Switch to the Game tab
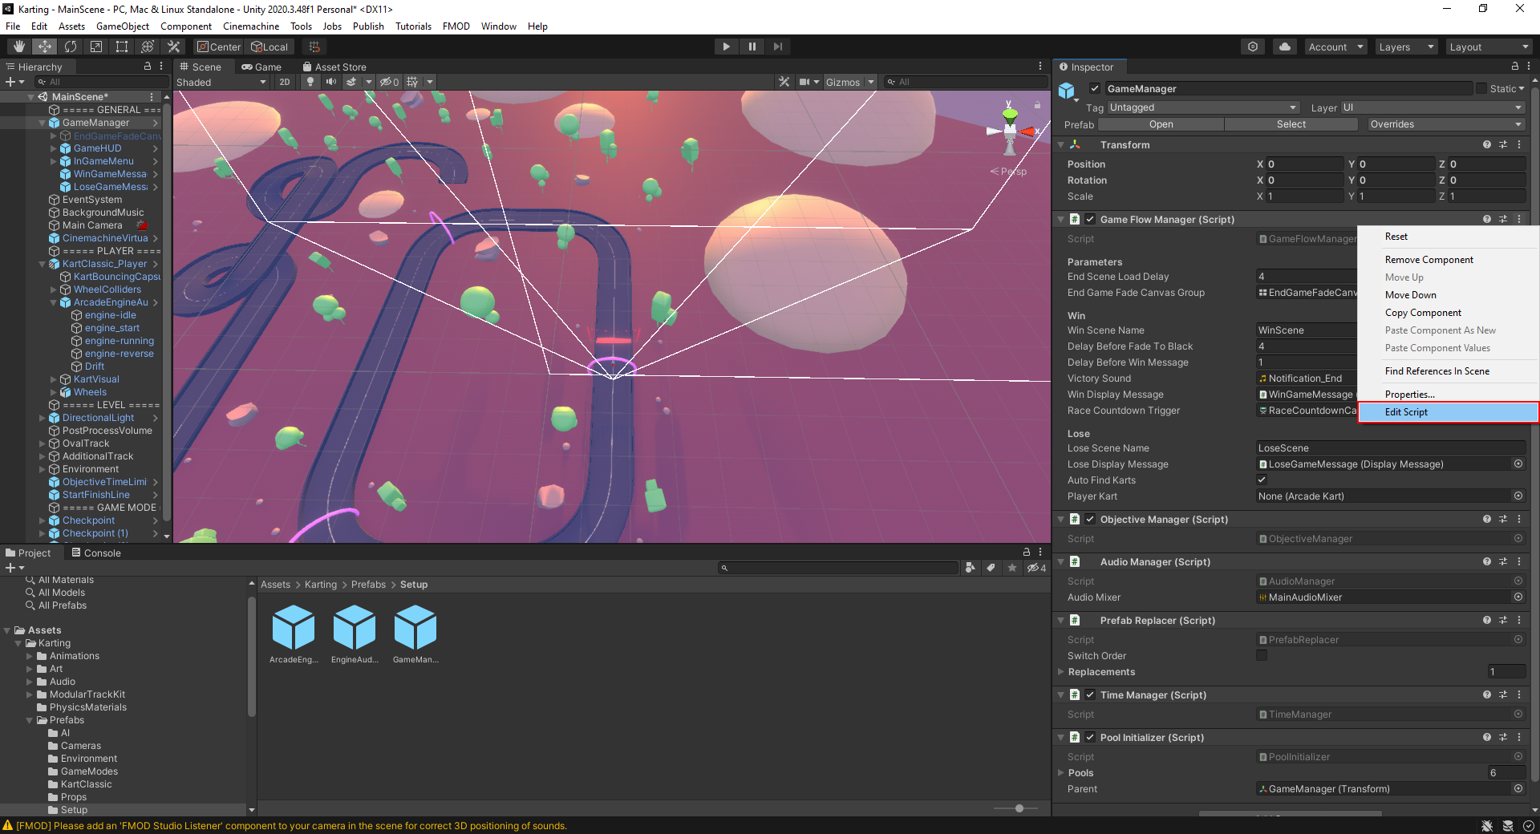Image resolution: width=1540 pixels, height=834 pixels. click(x=261, y=67)
